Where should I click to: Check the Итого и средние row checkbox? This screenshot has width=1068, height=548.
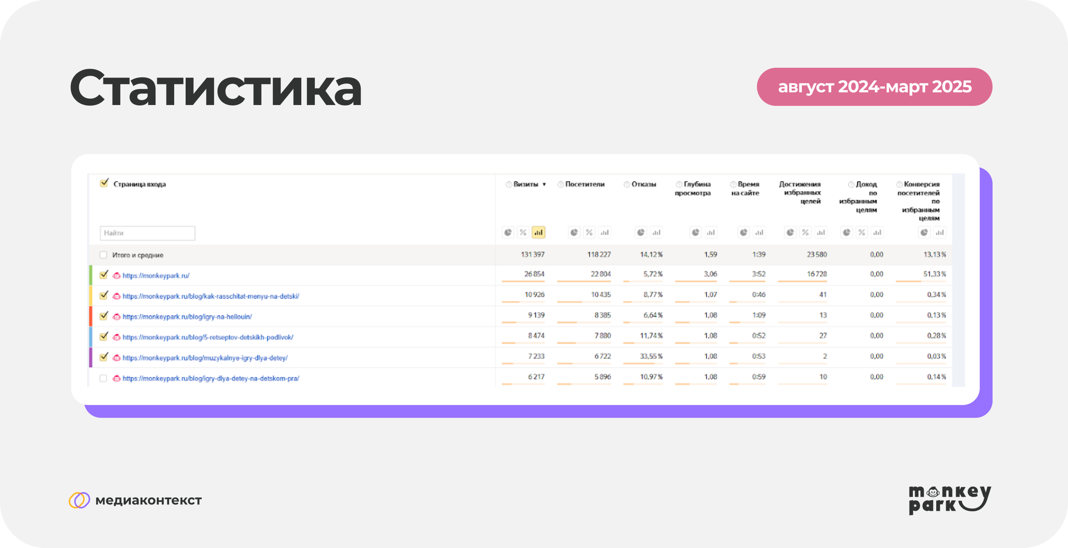(103, 255)
